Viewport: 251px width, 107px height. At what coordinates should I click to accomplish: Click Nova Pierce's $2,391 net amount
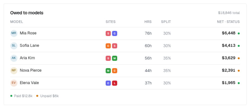228,70
